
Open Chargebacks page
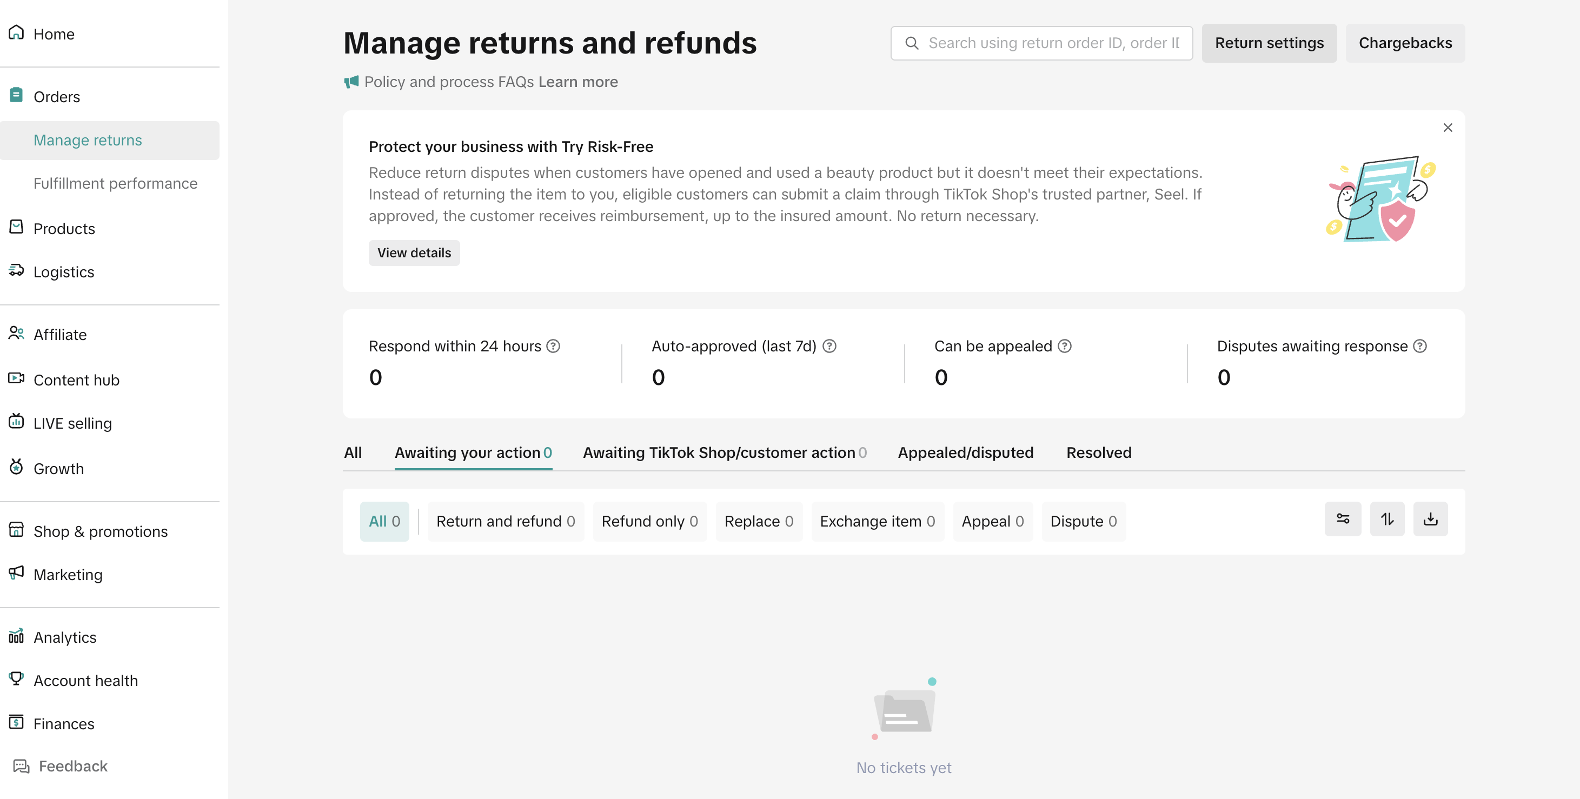pyautogui.click(x=1405, y=43)
